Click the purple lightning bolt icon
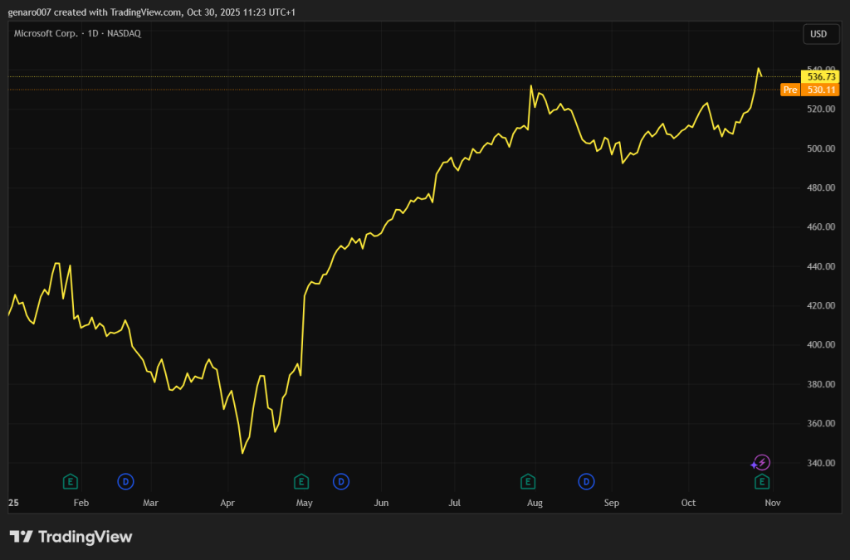This screenshot has width=850, height=560. 762,463
